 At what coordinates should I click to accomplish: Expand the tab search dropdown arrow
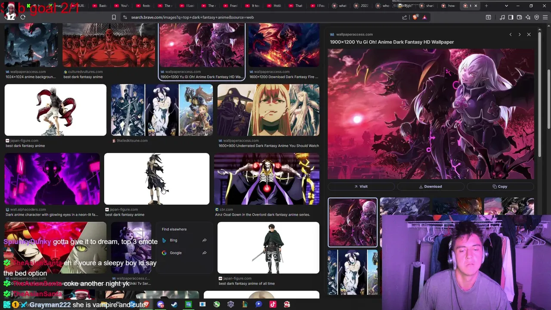(x=506, y=6)
